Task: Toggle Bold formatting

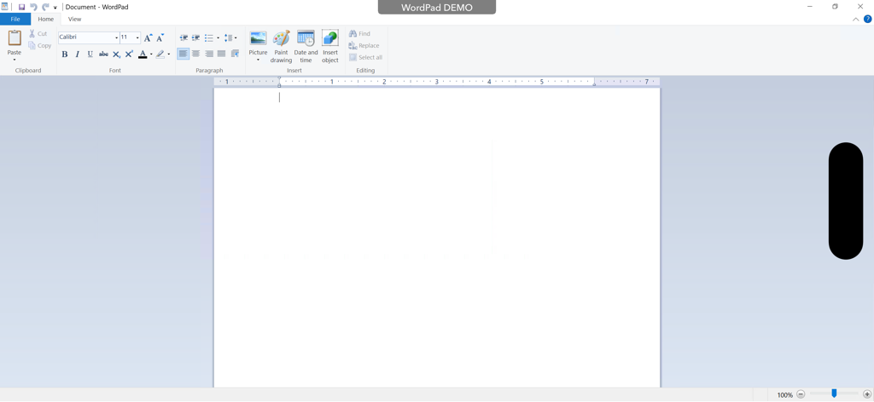Action: coord(65,54)
